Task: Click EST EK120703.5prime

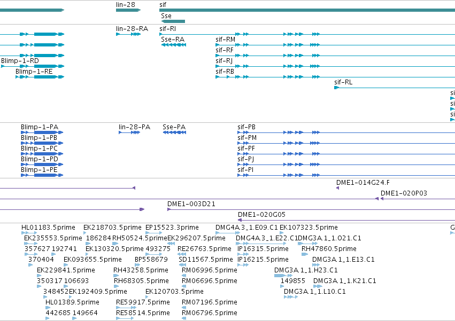Action: tap(174, 292)
